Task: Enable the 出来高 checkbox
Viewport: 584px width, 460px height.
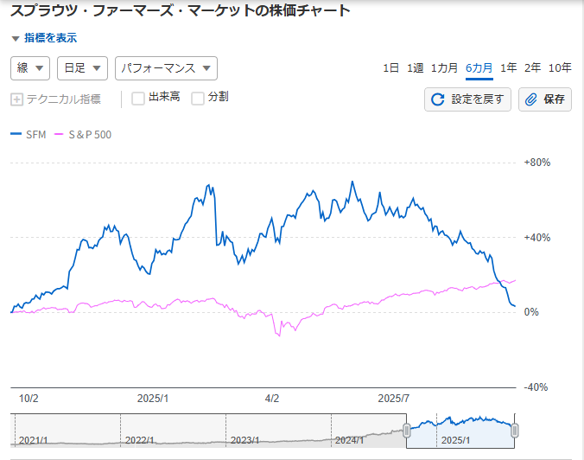Action: click(138, 99)
